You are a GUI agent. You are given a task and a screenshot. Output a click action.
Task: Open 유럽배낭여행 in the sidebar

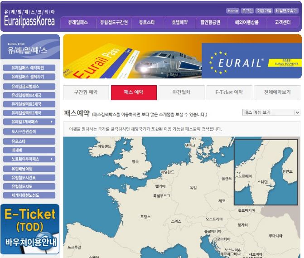click(x=29, y=169)
